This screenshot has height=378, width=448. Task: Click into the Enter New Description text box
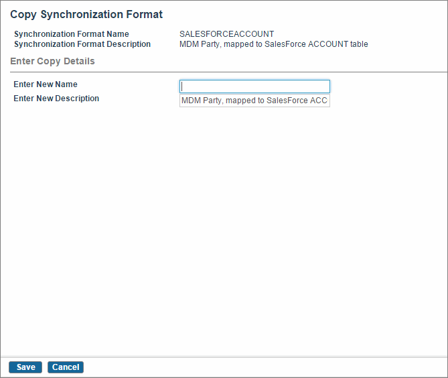pyautogui.click(x=254, y=101)
